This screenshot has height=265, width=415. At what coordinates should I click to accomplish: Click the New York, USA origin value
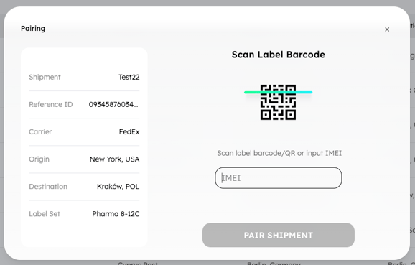(115, 159)
